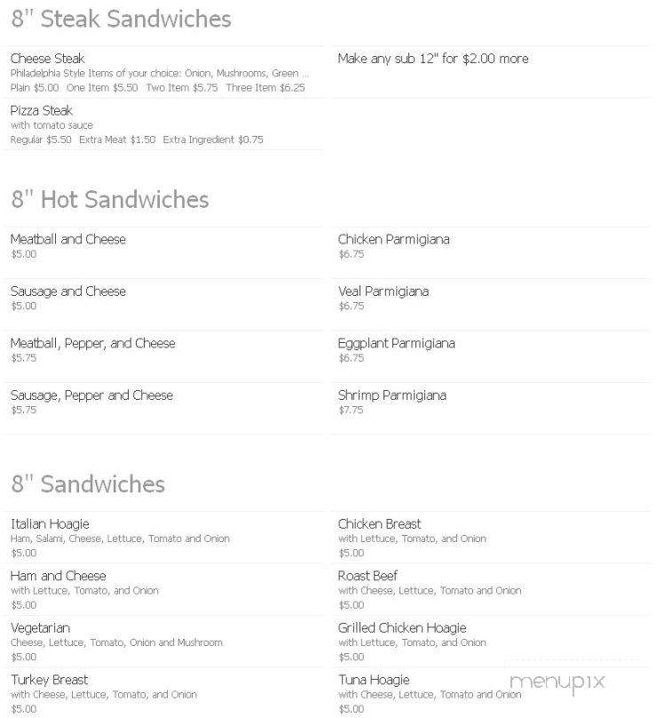Select Meatball and Cheese sandwich

tap(68, 239)
